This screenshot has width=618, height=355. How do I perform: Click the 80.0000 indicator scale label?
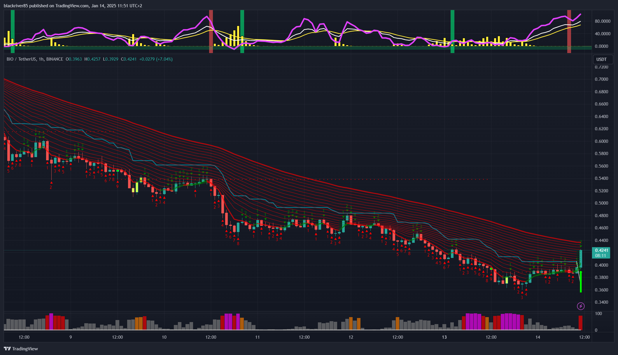tap(603, 21)
